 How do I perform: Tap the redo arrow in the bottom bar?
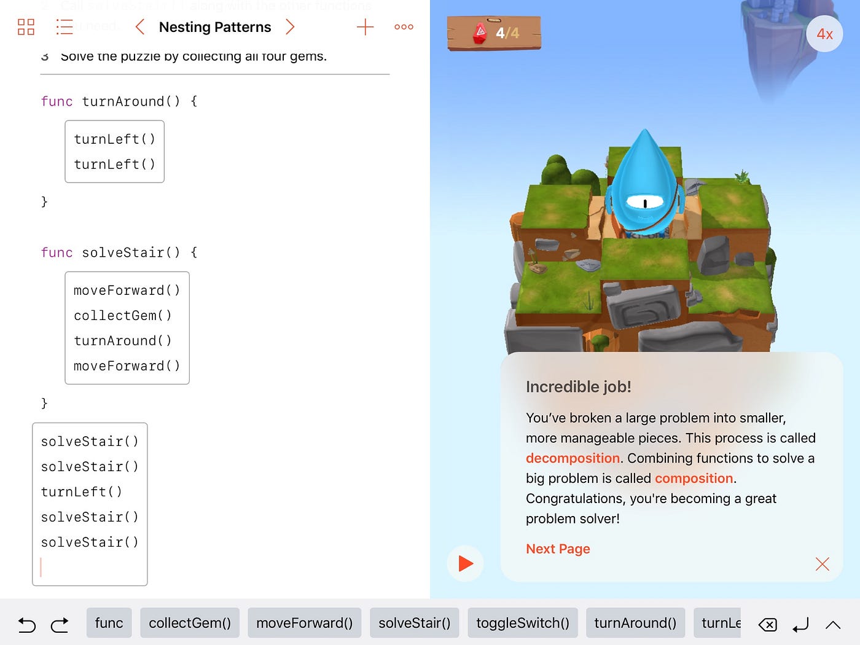[60, 624]
